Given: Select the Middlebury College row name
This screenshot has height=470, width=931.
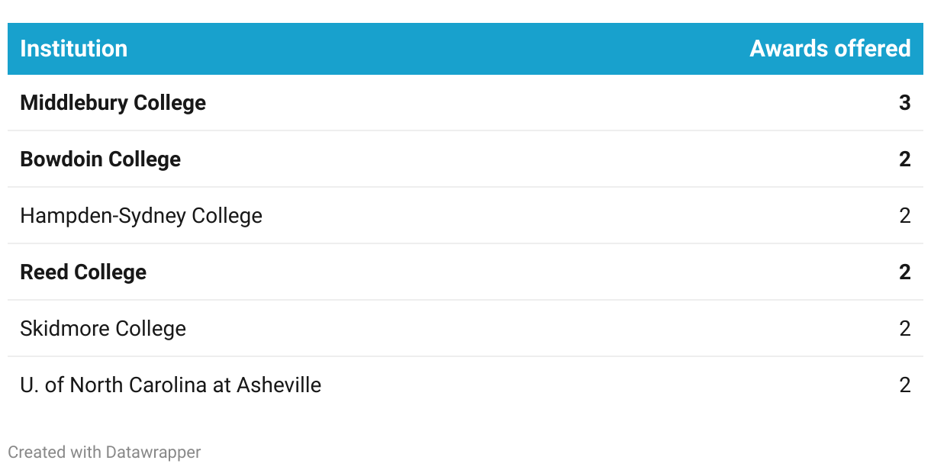Looking at the screenshot, I should click(113, 103).
